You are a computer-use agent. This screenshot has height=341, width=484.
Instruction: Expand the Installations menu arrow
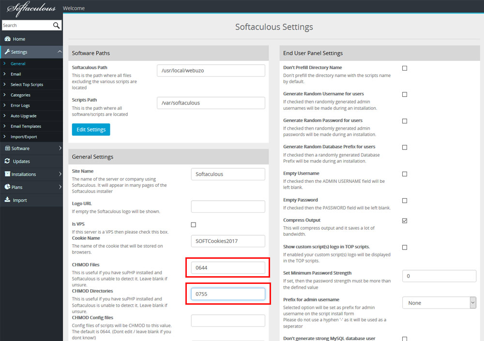[60, 174]
